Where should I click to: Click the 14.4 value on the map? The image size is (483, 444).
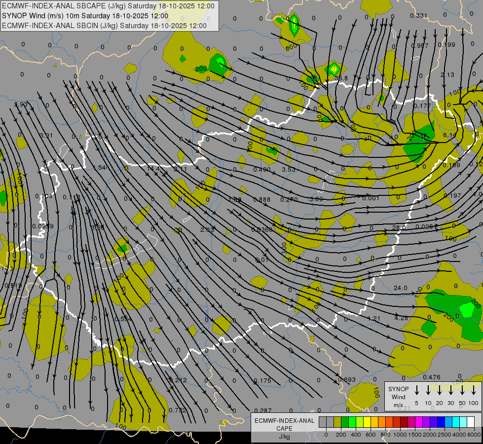(x=153, y=169)
